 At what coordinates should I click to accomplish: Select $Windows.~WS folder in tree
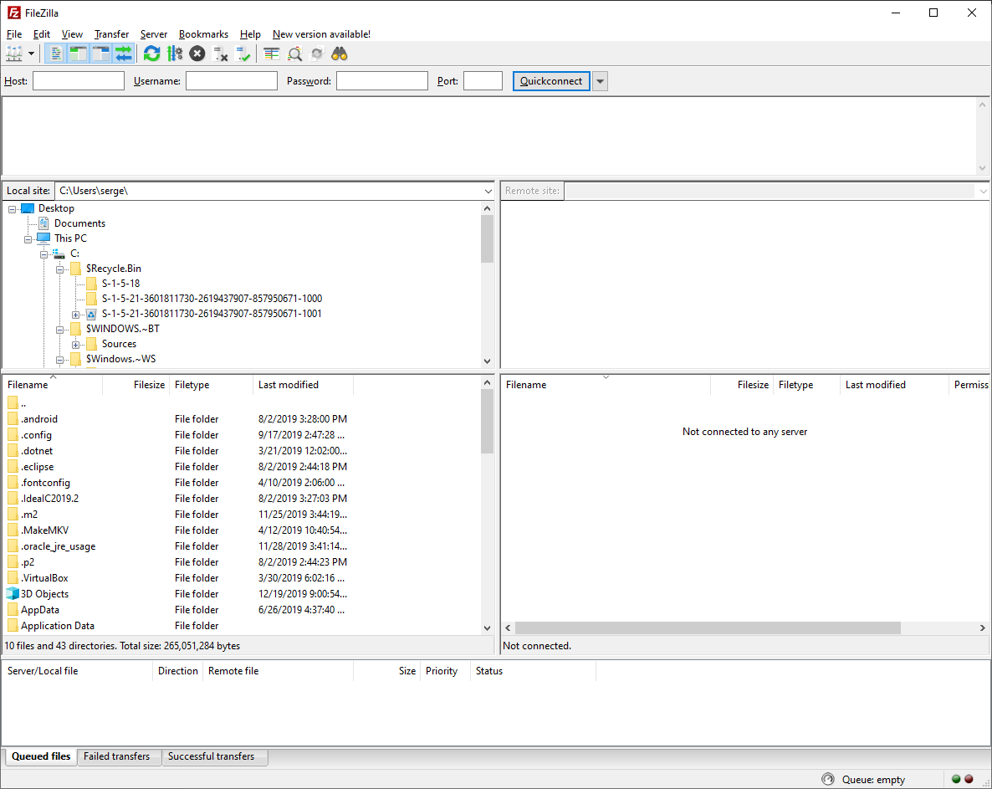[x=120, y=359]
